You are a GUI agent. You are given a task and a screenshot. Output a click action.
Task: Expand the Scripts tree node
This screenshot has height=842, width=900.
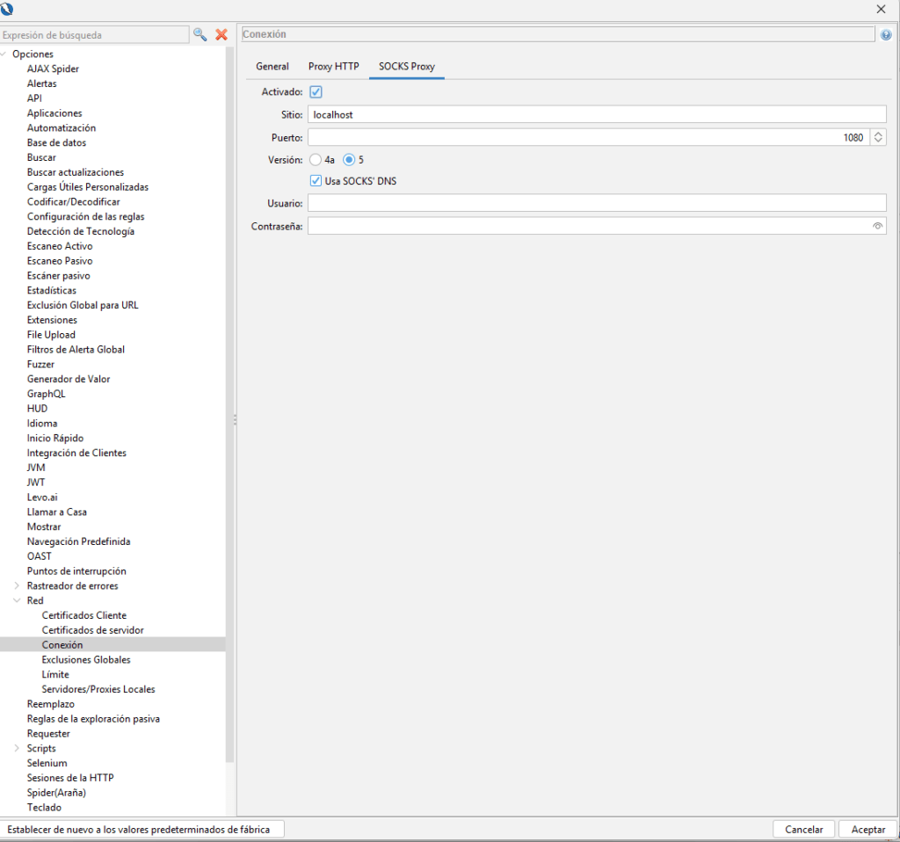coord(17,748)
